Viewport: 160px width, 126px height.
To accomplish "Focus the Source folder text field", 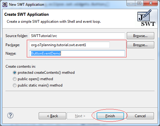I will pos(77,36).
